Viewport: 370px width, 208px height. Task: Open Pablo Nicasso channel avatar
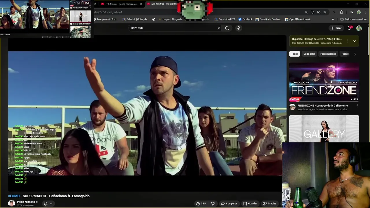point(12,203)
